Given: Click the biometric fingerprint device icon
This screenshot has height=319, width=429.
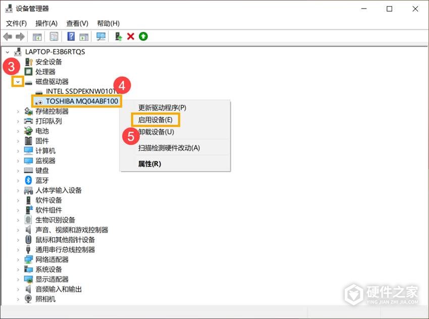Looking at the screenshot, I should pyautogui.click(x=28, y=220).
